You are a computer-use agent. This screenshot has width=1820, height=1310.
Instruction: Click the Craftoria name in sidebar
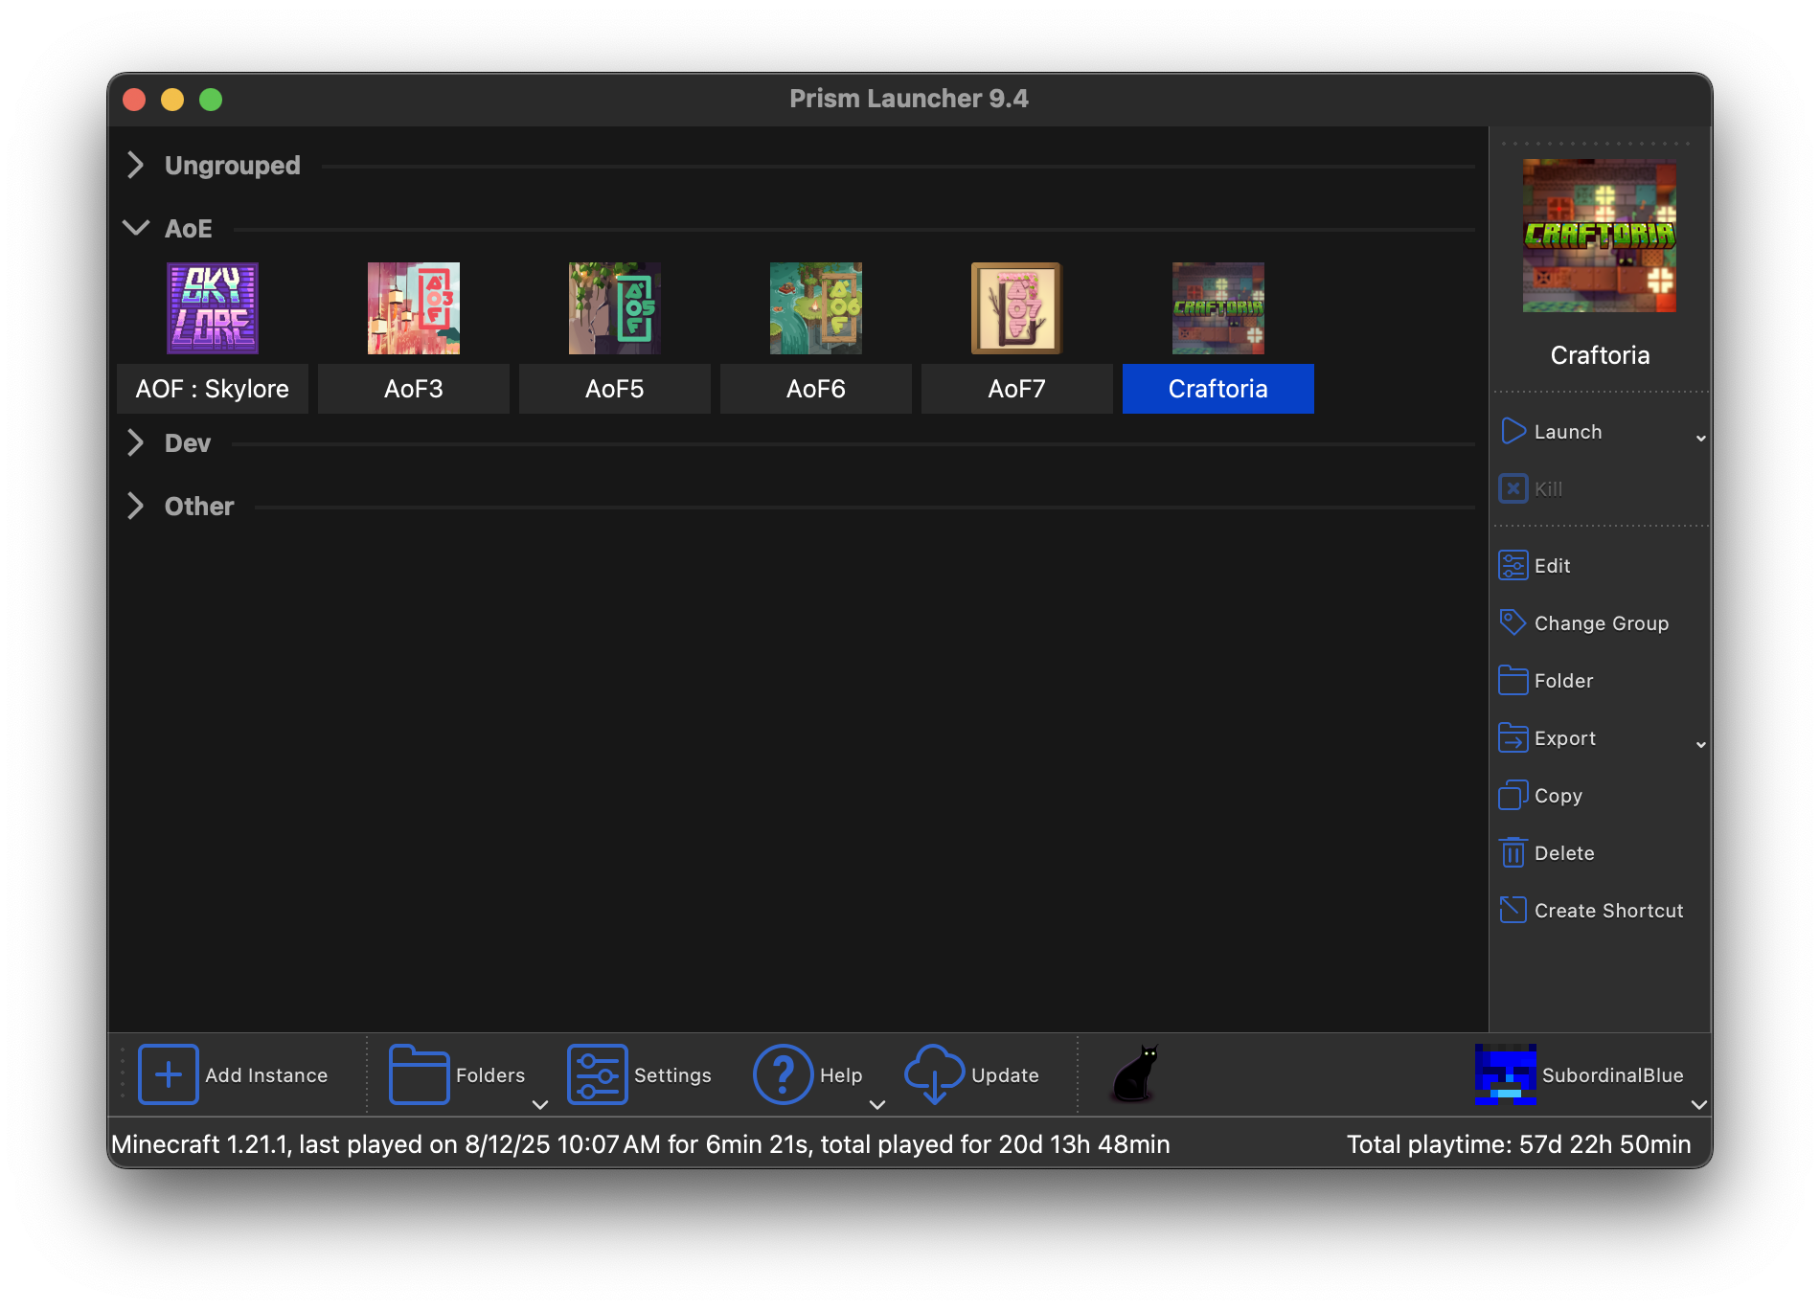[1600, 355]
